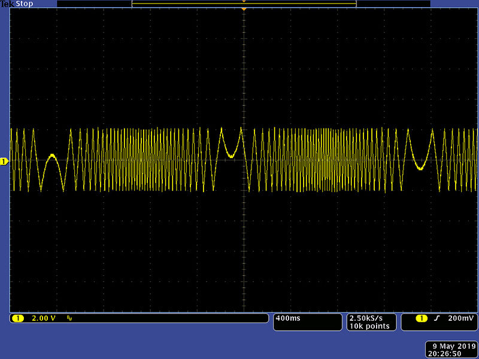The image size is (479, 359).
Task: Click the yellow channel 1 ground marker
Action: point(4,162)
